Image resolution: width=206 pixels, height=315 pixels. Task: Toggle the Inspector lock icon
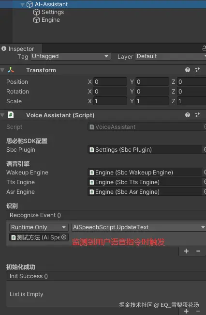click(x=204, y=48)
